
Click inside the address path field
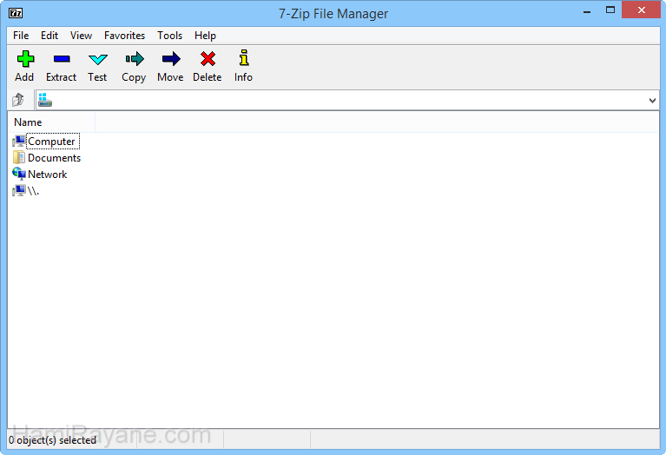pyautogui.click(x=347, y=100)
